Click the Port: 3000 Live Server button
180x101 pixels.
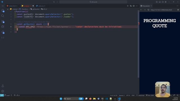[x=150, y=95]
